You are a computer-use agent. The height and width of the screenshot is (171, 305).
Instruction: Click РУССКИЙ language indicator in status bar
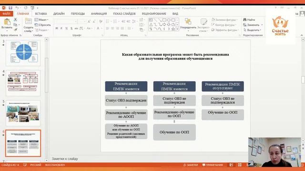click(x=36, y=165)
